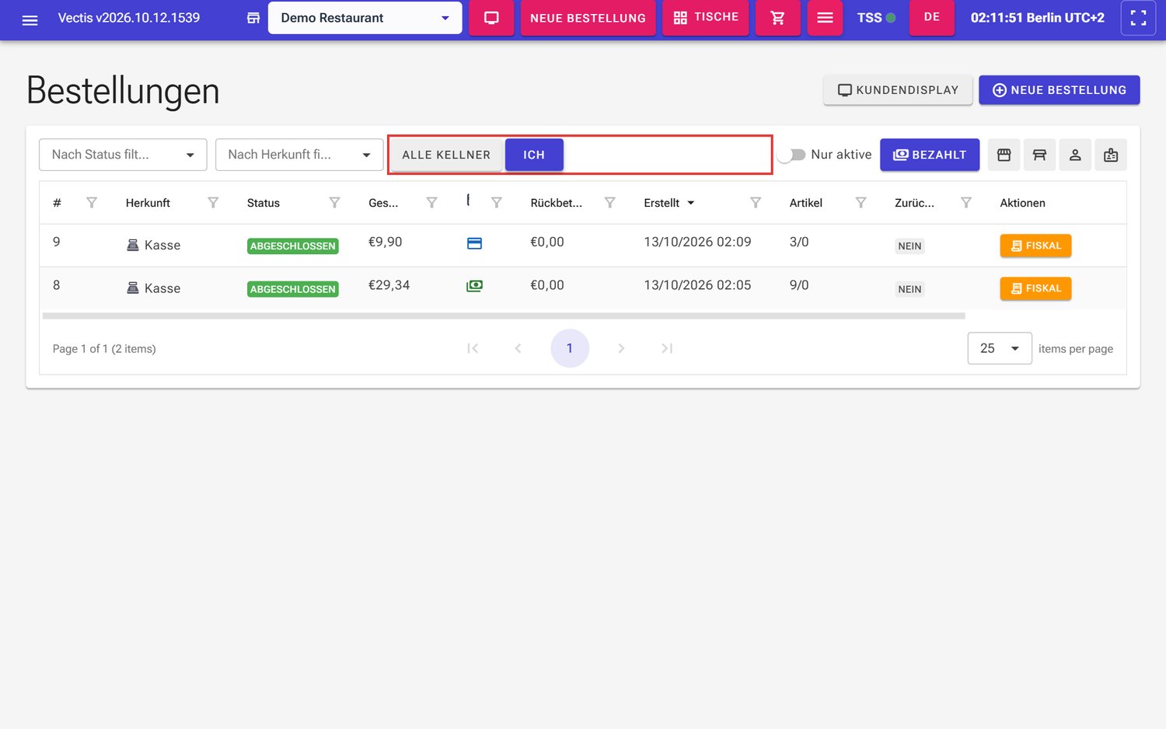Viewport: 1166px width, 729px height.
Task: Switch language with the DE button
Action: (932, 18)
